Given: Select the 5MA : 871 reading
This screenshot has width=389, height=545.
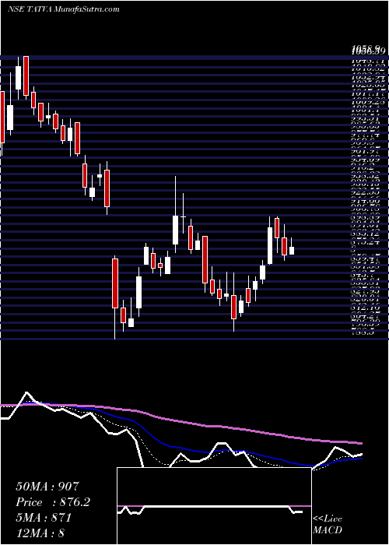Looking at the screenshot, I should (x=44, y=518).
